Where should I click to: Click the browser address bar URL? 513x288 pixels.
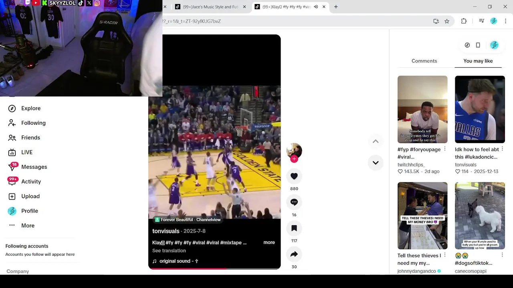[192, 21]
